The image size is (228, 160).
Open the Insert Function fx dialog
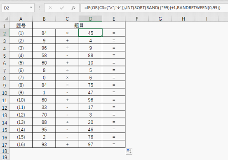click(73, 8)
